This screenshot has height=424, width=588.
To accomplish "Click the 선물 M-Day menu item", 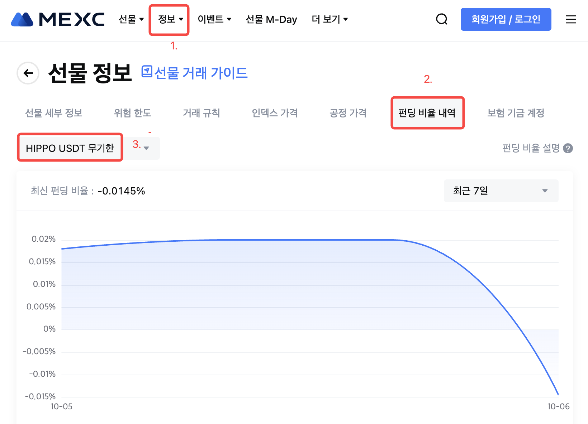I will tap(271, 19).
